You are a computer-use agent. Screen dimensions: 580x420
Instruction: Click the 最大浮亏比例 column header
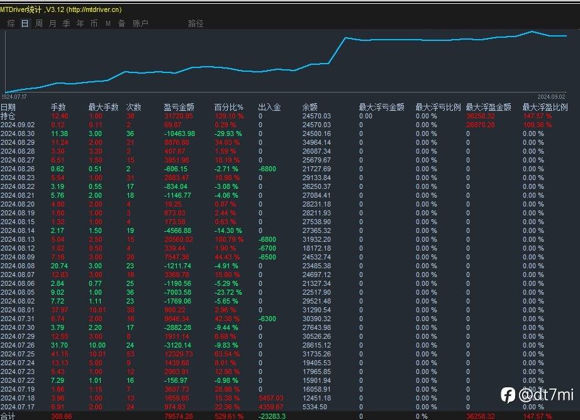click(438, 108)
